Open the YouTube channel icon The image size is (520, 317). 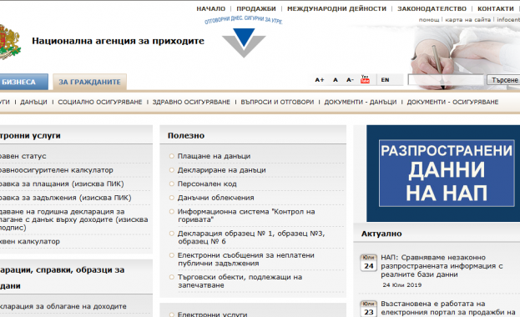point(365,79)
